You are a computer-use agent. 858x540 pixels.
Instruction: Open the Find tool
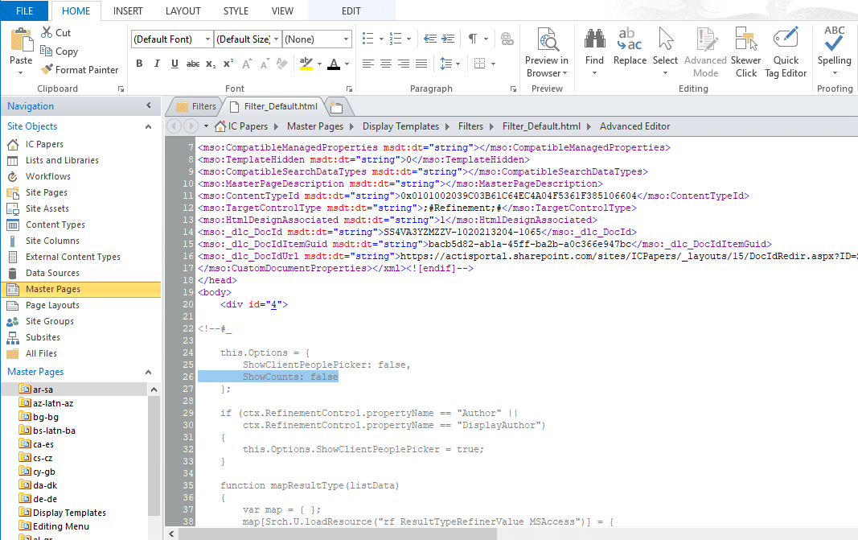[x=594, y=51]
